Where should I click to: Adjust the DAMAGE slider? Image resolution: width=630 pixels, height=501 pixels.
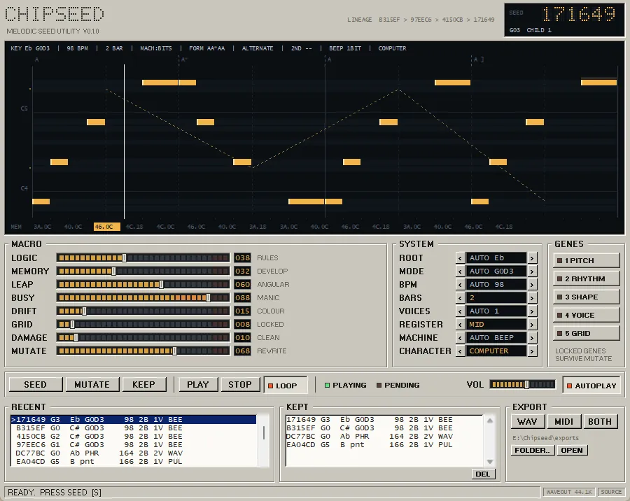pos(143,337)
